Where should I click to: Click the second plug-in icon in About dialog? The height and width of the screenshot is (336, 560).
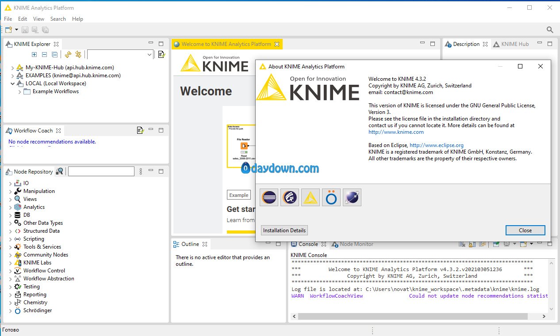(290, 197)
